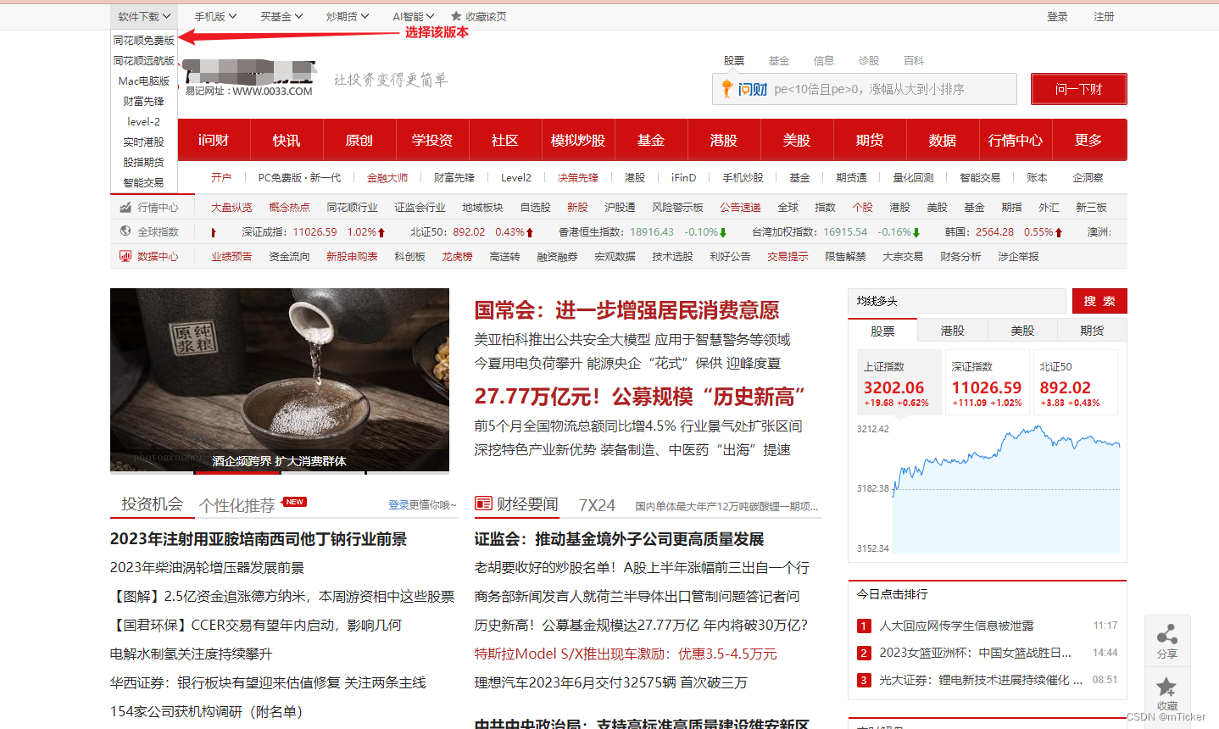The width and height of the screenshot is (1219, 729).
Task: Switch to the 港股 tab in index panel
Action: (x=953, y=331)
